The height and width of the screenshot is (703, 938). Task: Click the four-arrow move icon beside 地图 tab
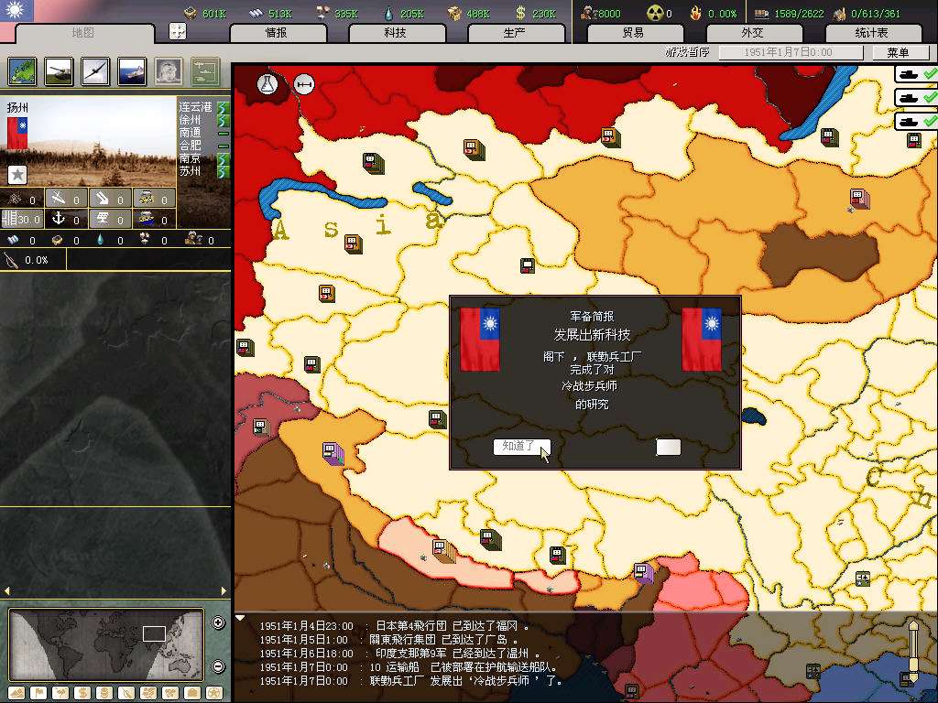(x=178, y=31)
